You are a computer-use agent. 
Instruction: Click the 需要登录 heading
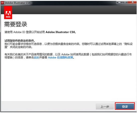click(x=16, y=24)
